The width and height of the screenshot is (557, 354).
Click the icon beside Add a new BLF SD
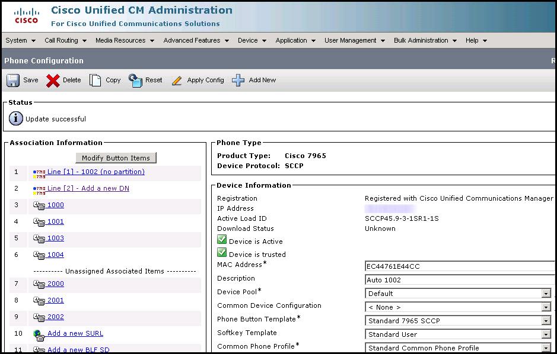tap(39, 350)
